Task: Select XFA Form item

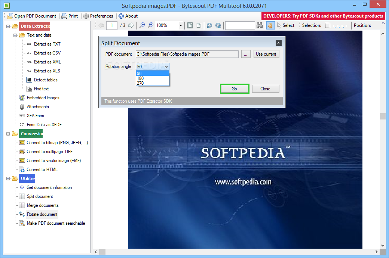Action: [x=35, y=116]
